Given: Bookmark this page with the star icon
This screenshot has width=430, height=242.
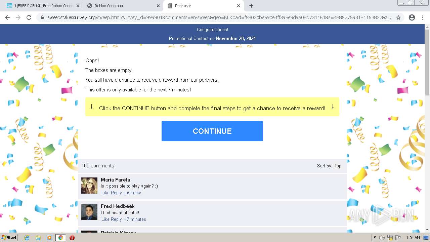Looking at the screenshot, I should pyautogui.click(x=398, y=17).
